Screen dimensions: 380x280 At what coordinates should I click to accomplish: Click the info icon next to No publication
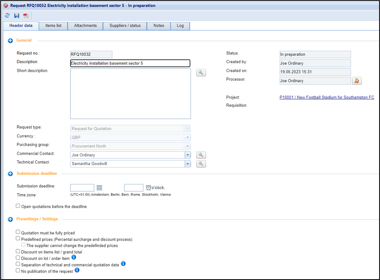coord(77,270)
